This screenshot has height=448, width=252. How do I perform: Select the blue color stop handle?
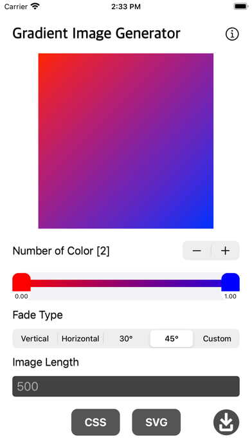pyautogui.click(x=230, y=282)
